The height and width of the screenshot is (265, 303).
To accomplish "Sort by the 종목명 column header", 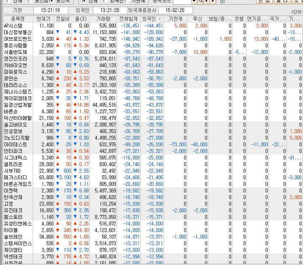I will click(x=18, y=19).
